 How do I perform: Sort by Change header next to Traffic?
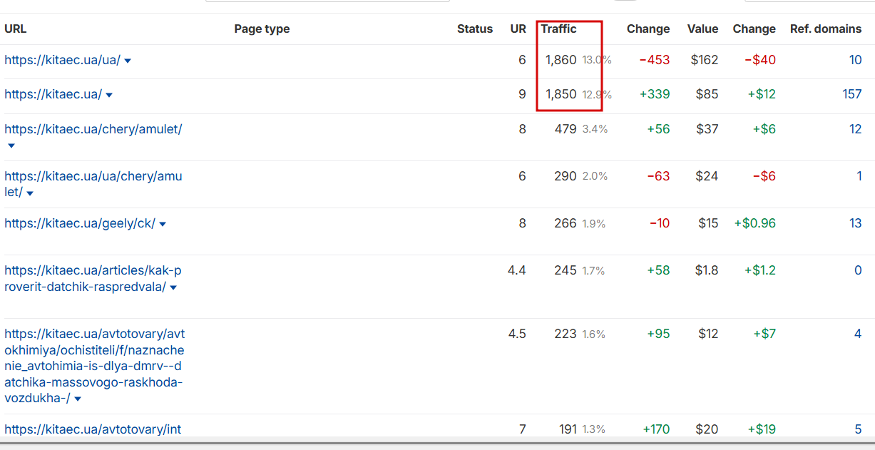(648, 29)
